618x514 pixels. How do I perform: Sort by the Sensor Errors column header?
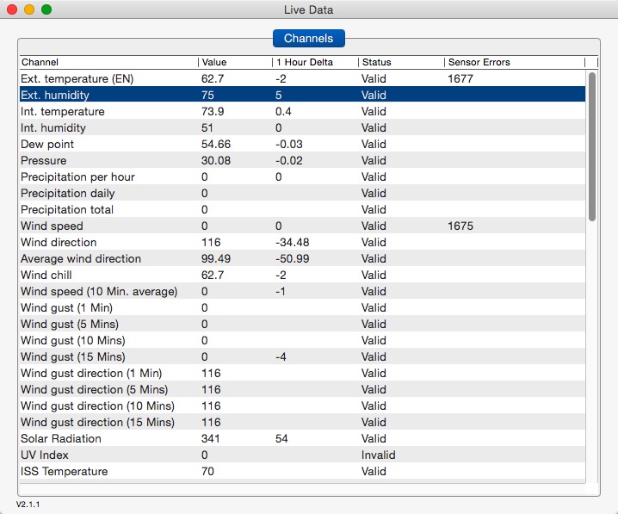[x=515, y=62]
